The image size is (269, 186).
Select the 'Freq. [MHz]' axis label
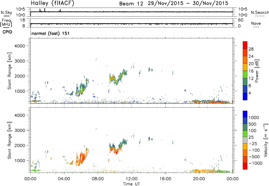pos(6,23)
